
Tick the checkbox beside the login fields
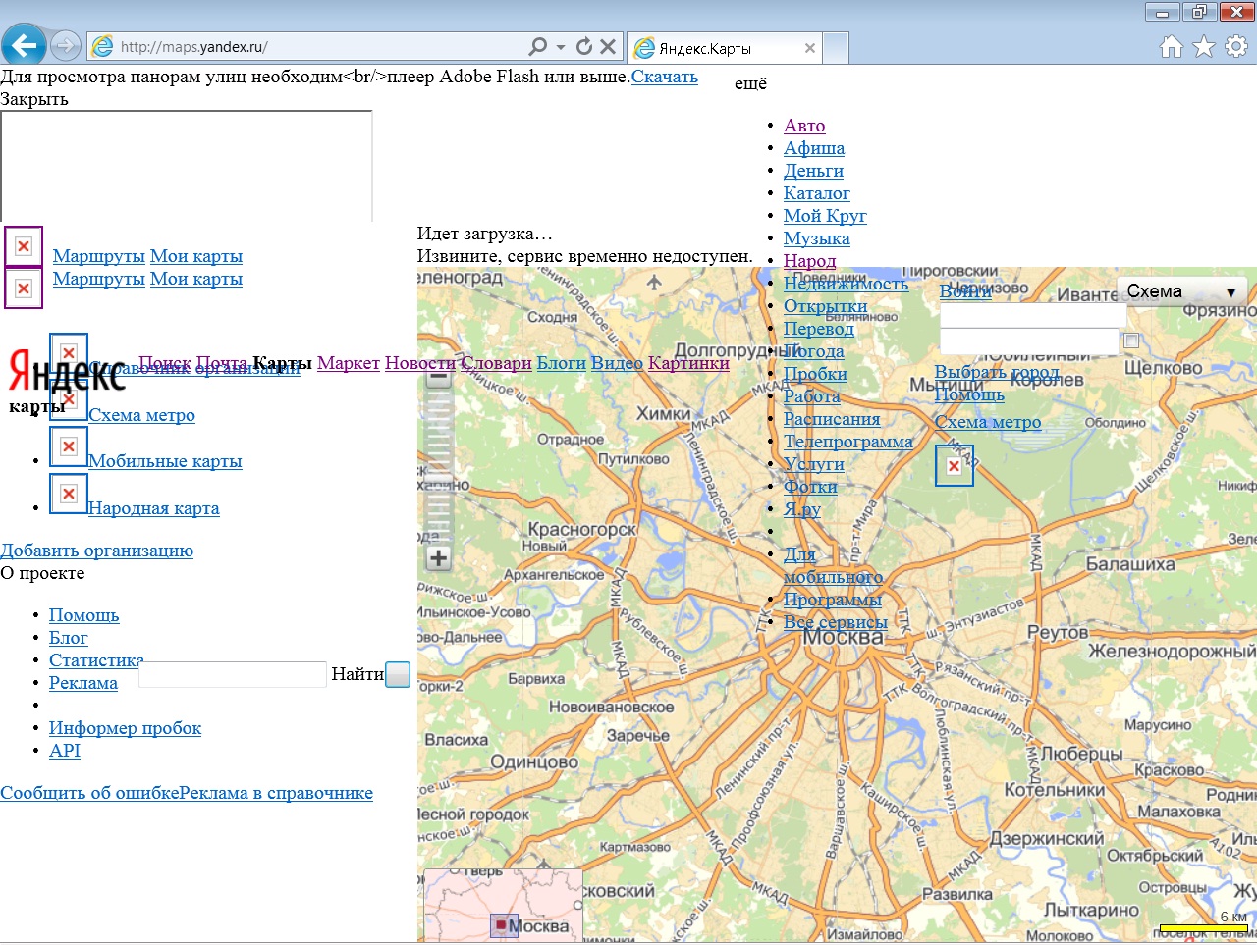pyautogui.click(x=1131, y=341)
